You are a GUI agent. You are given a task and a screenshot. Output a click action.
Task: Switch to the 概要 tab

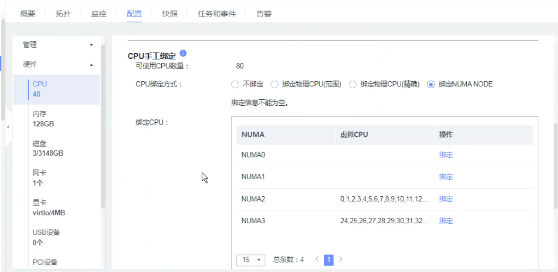pyautogui.click(x=28, y=14)
